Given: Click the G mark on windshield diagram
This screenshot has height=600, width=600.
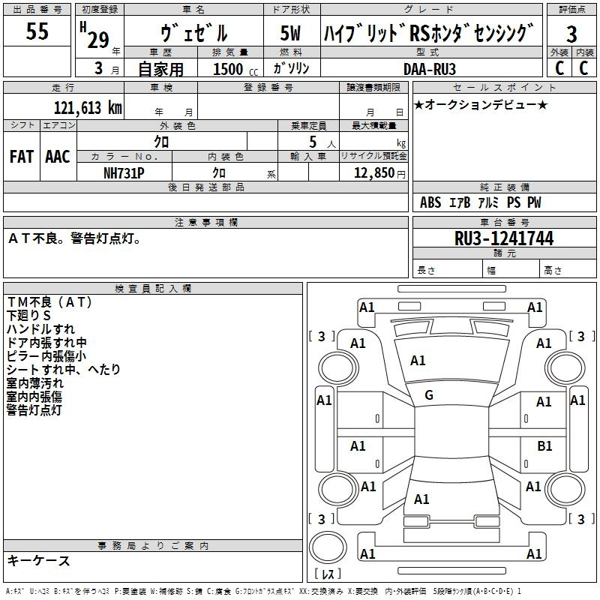Looking at the screenshot, I should click(x=429, y=395).
